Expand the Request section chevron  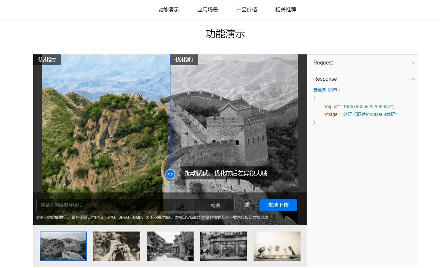[413, 63]
